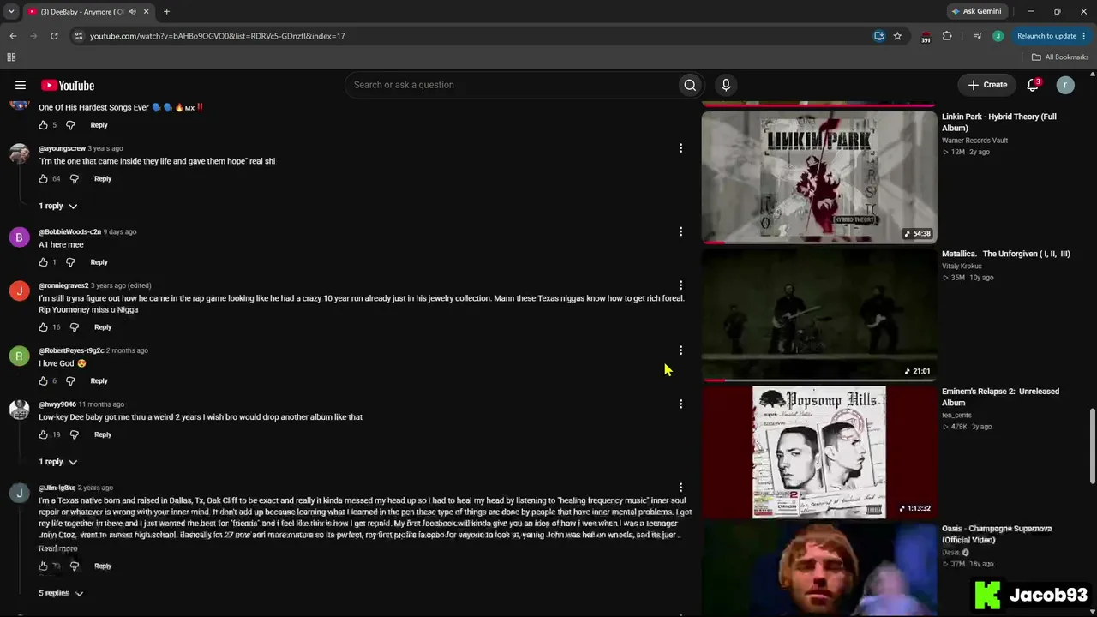Close the DeeBaby YouTube tab
Screen dimensions: 1097x617
pos(147,12)
